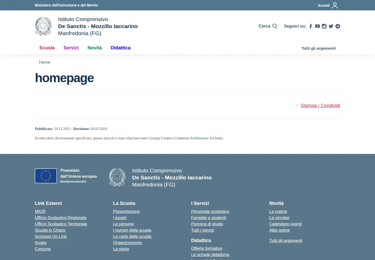375x260 pixels.
Task: Visit Scuola in Chiaro link
Action: click(x=50, y=230)
